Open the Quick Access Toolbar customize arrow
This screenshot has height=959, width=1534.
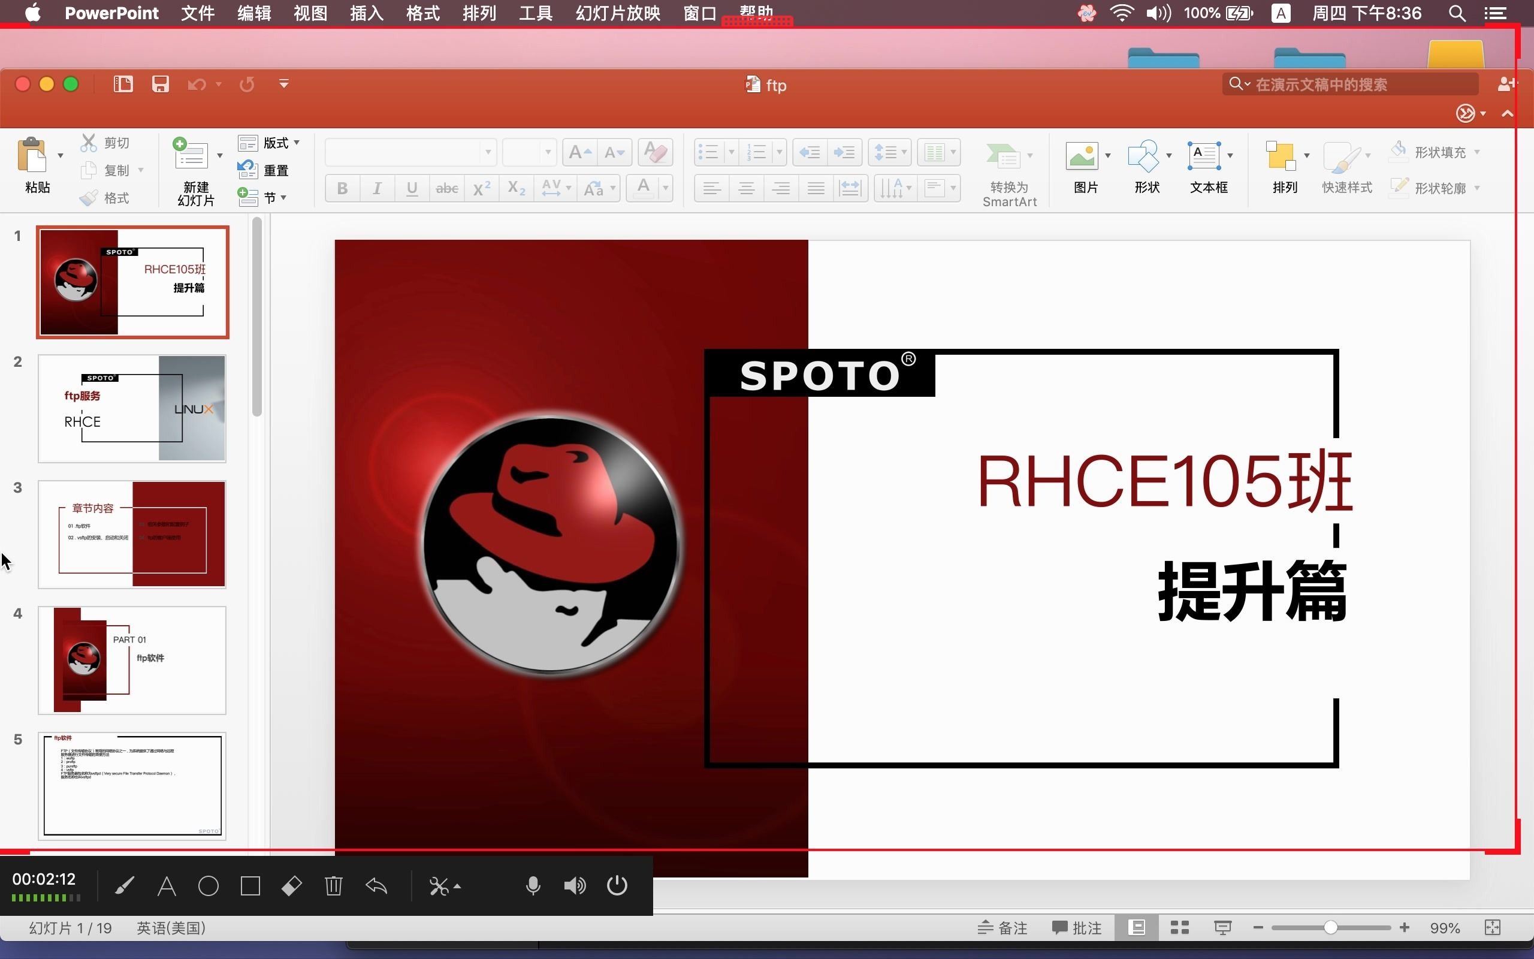click(284, 84)
